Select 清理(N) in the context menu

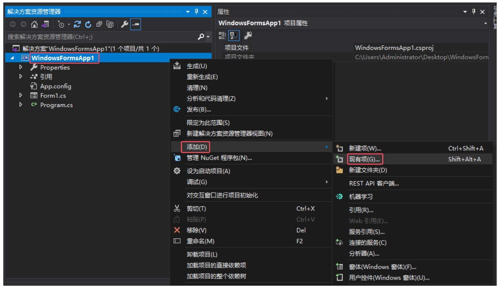[x=251, y=88]
